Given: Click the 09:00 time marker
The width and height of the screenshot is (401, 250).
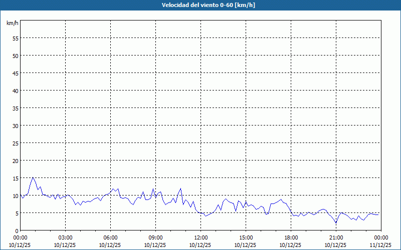Looking at the screenshot, I should [155, 237].
